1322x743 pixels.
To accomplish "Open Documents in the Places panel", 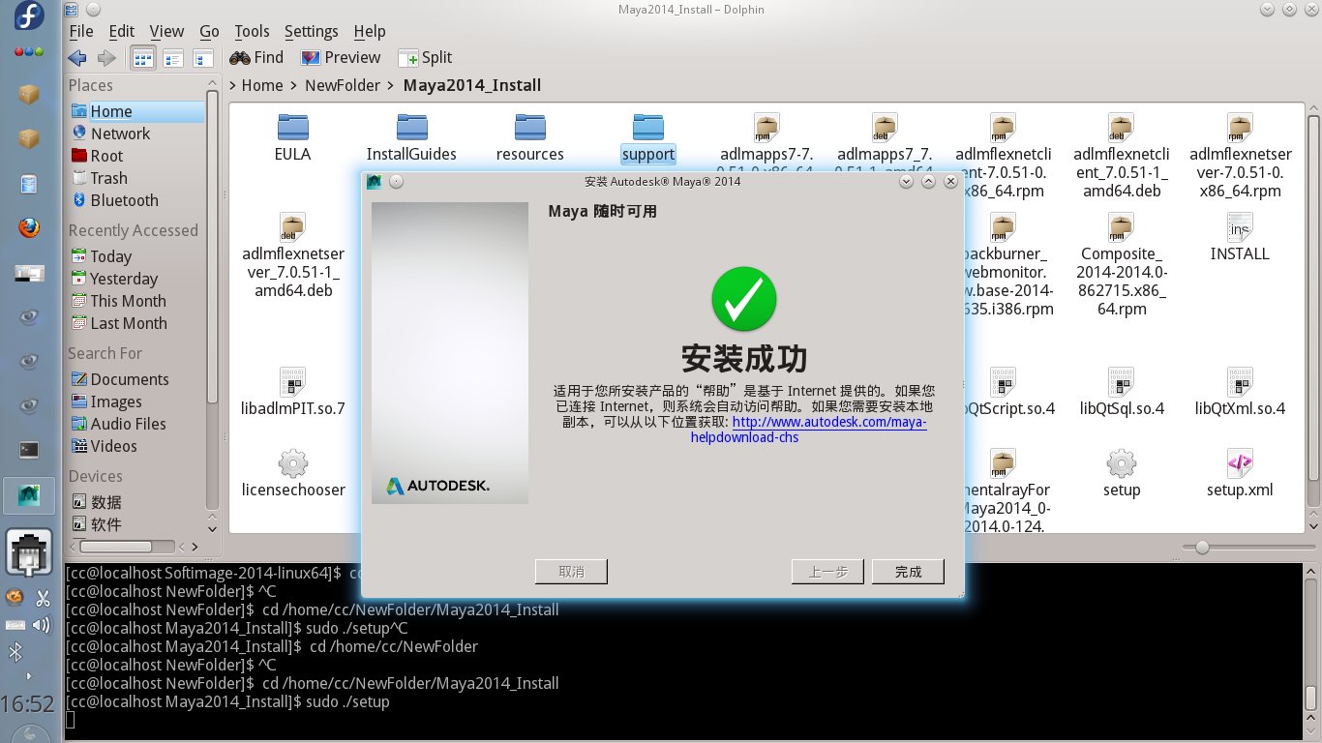I will pos(130,379).
